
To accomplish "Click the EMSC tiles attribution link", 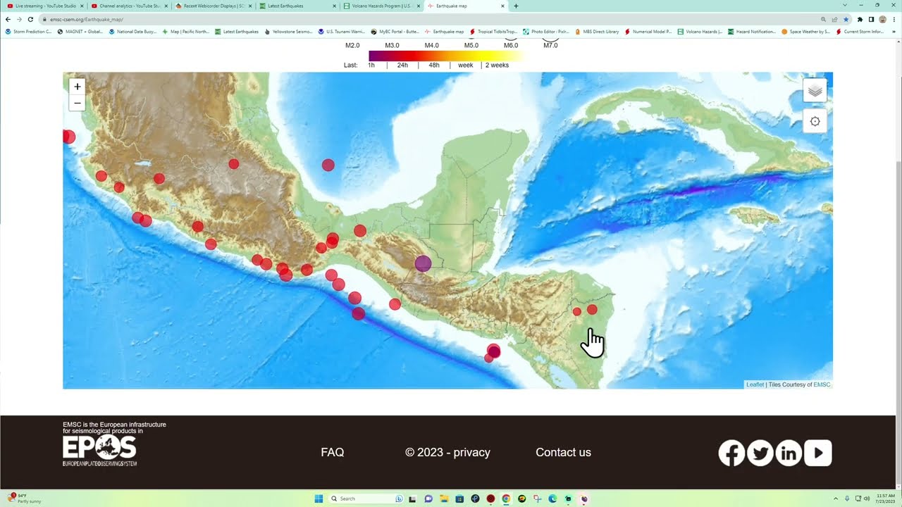I will tap(822, 384).
